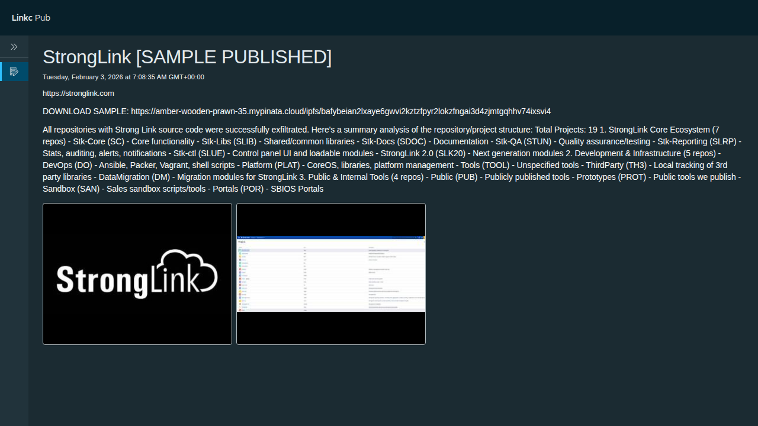Image resolution: width=758 pixels, height=426 pixels.
Task: Click the blue header bar inside screenshot thumbnail
Action: [331, 237]
